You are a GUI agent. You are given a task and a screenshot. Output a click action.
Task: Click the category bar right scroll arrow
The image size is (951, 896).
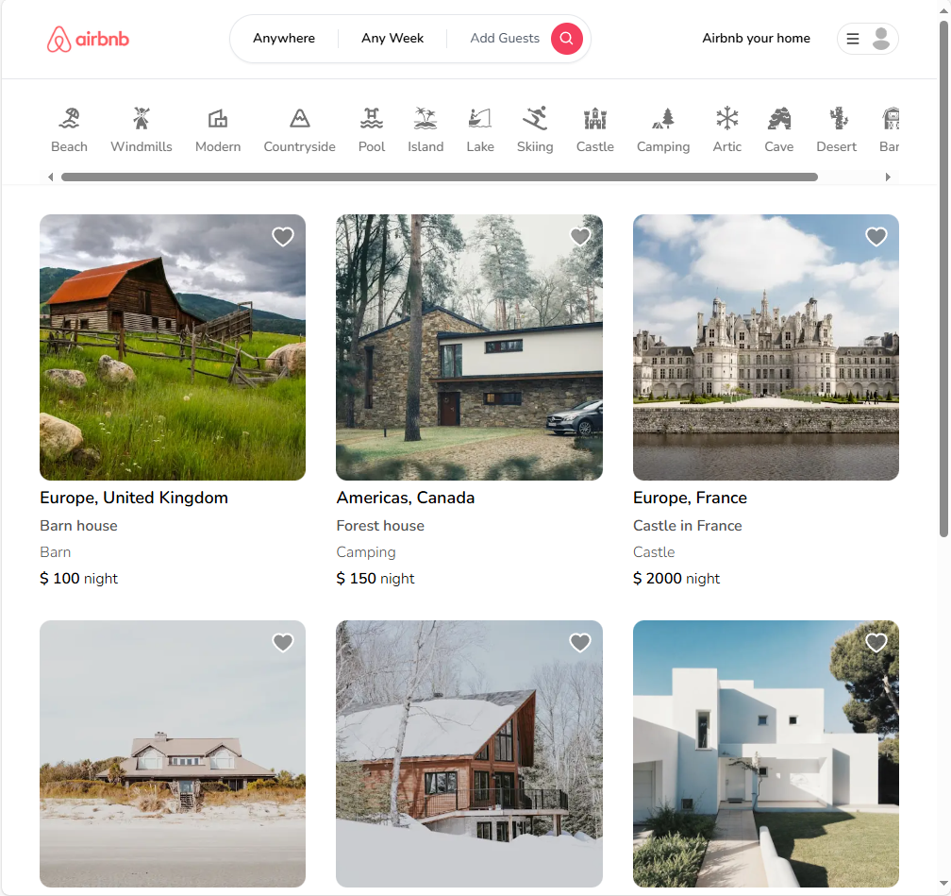point(887,177)
